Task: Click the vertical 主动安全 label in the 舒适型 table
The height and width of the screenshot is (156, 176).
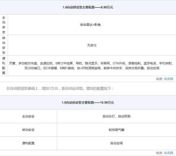Action: tap(4, 25)
